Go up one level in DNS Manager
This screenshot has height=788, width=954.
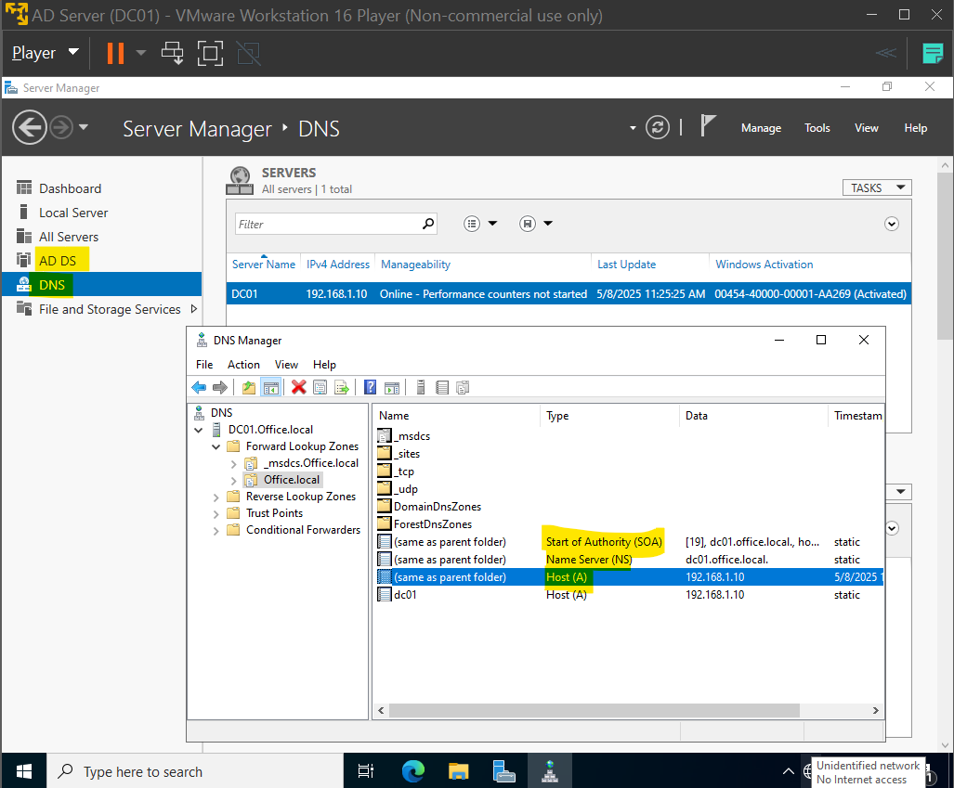pyautogui.click(x=248, y=387)
